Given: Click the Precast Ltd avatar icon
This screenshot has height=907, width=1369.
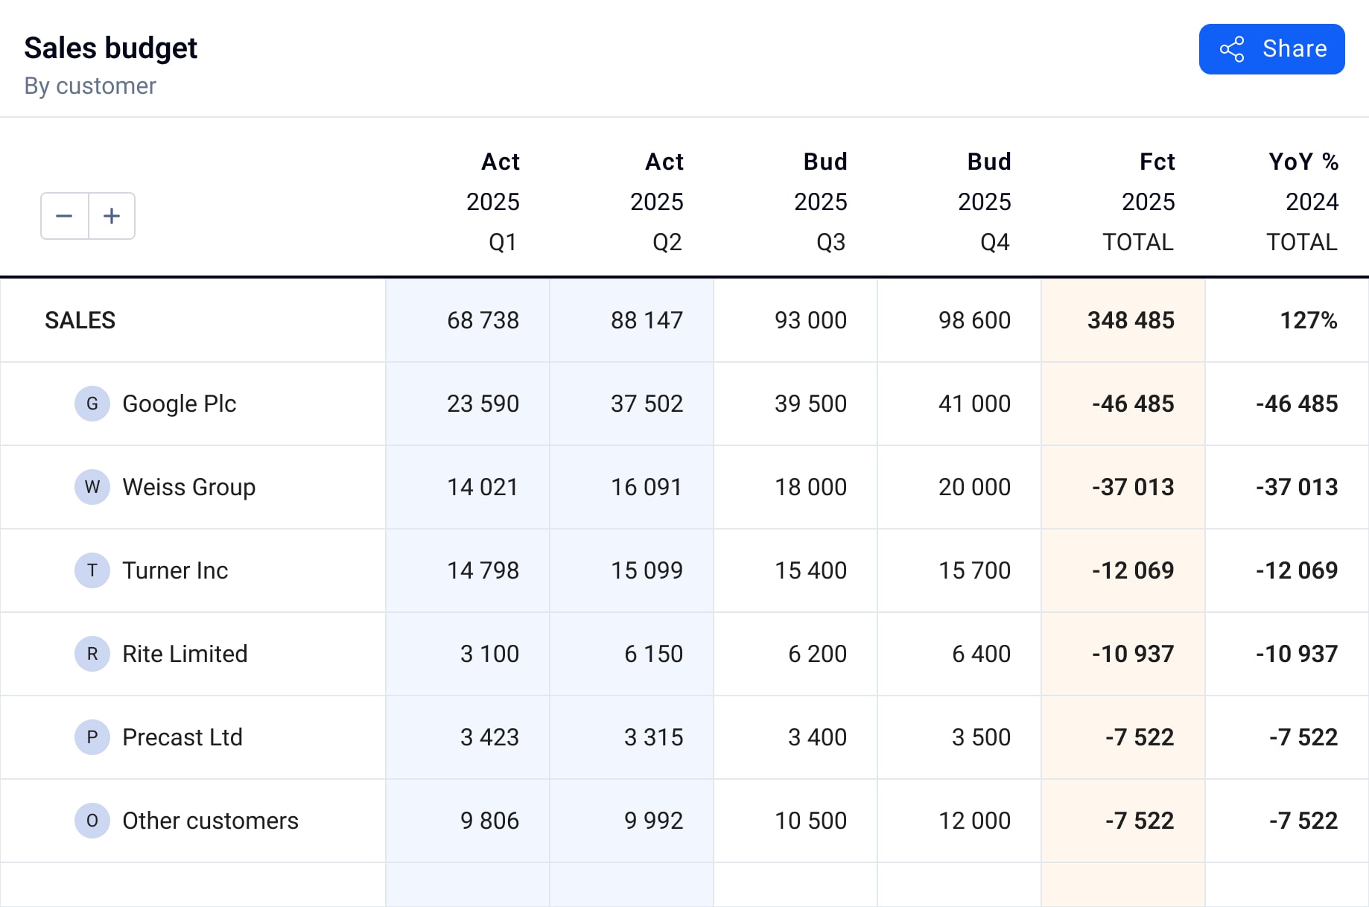Looking at the screenshot, I should pyautogui.click(x=92, y=737).
